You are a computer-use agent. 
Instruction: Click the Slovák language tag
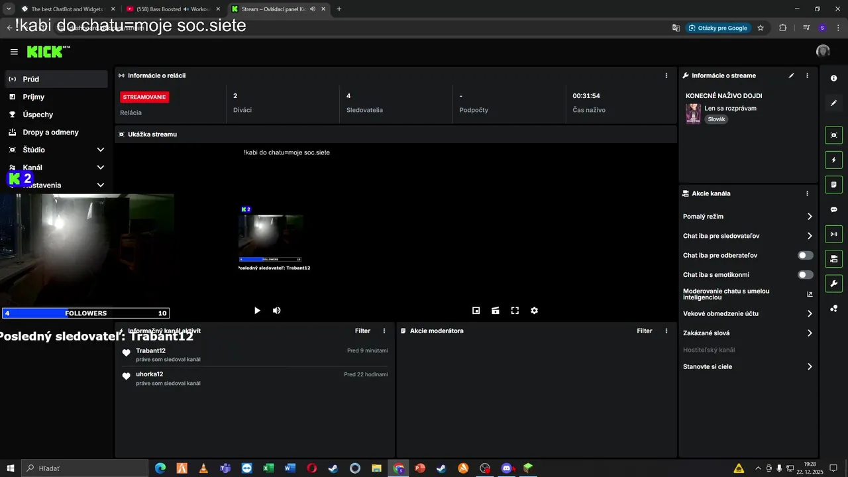(716, 119)
